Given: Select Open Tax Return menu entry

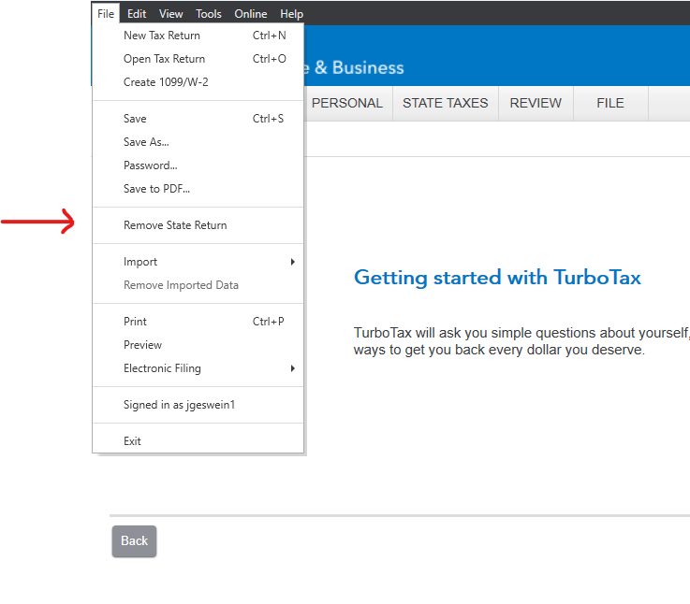Looking at the screenshot, I should click(x=198, y=59).
